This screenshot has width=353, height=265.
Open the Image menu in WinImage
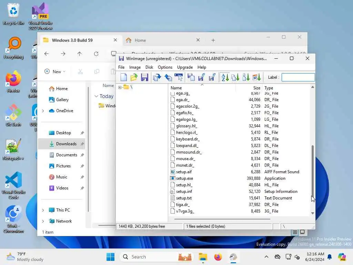coord(135,67)
